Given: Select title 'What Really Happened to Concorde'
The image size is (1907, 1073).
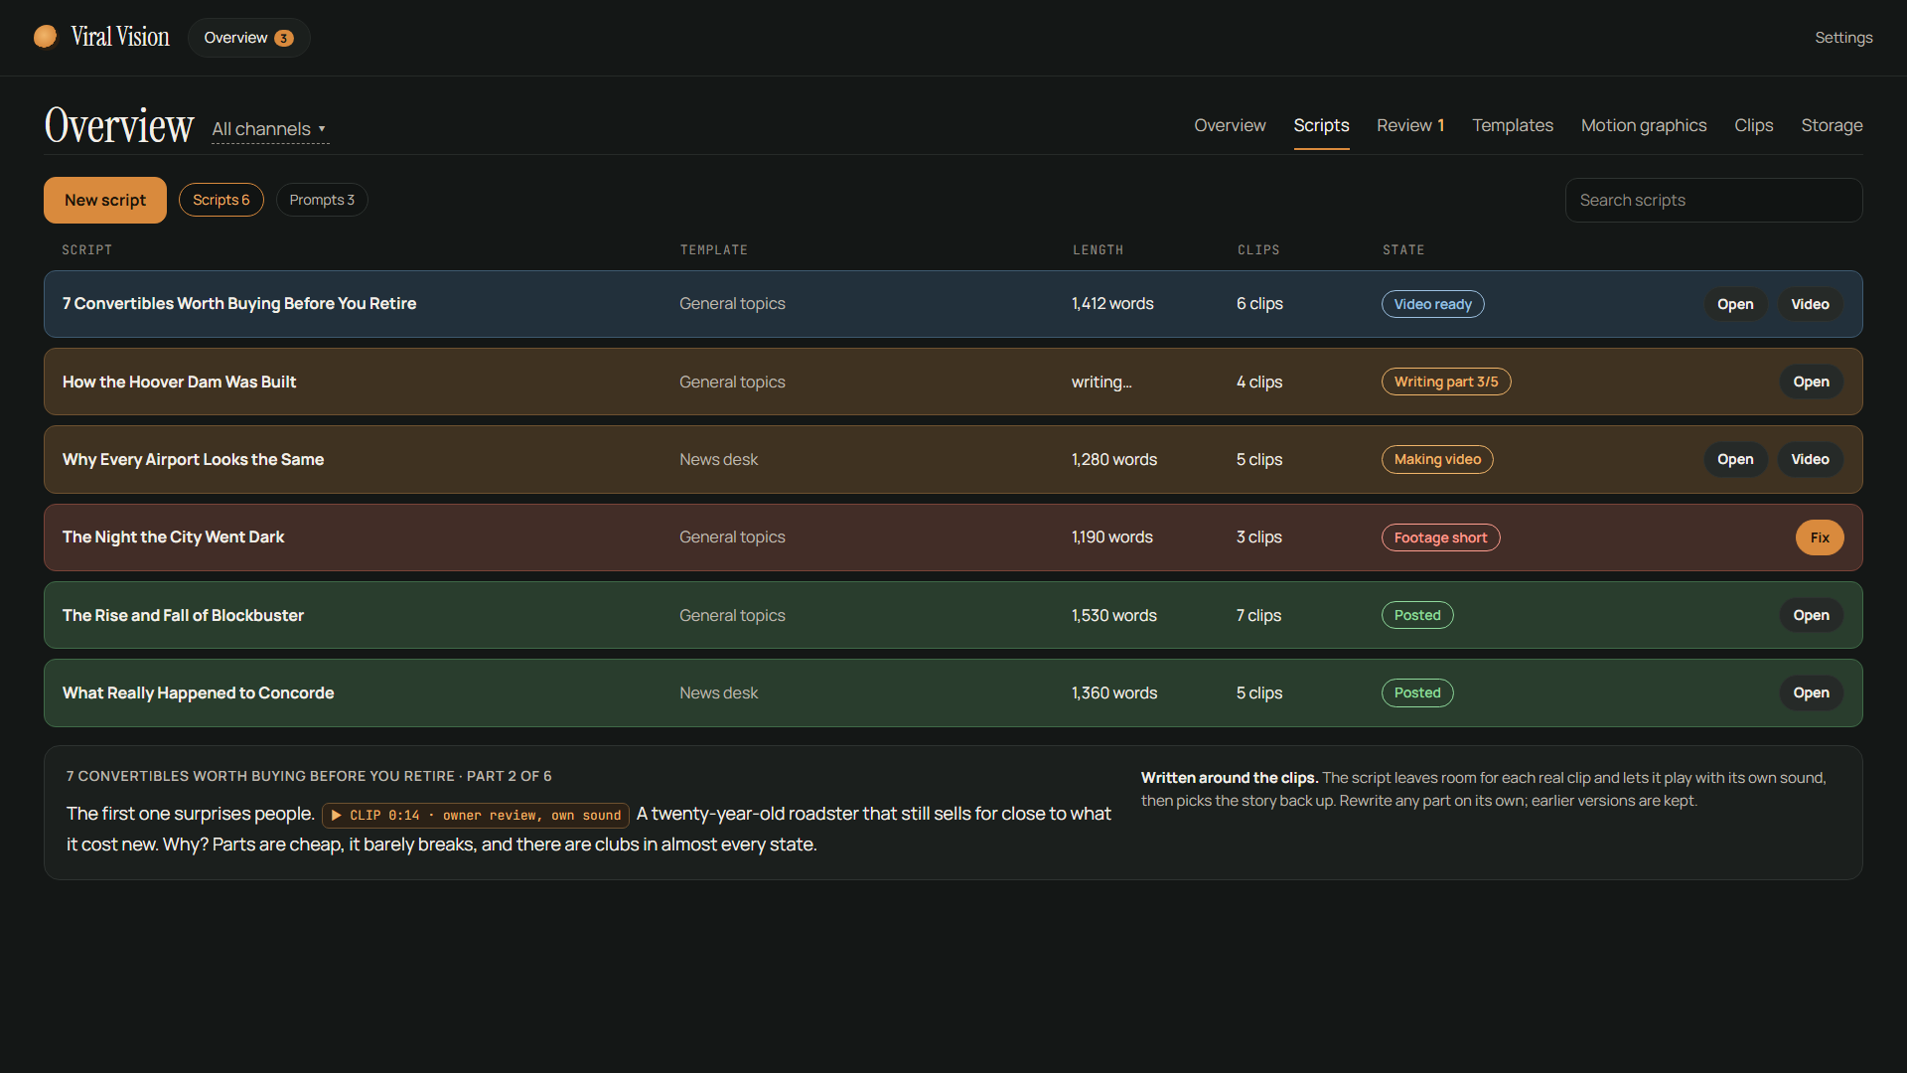Looking at the screenshot, I should coord(198,692).
